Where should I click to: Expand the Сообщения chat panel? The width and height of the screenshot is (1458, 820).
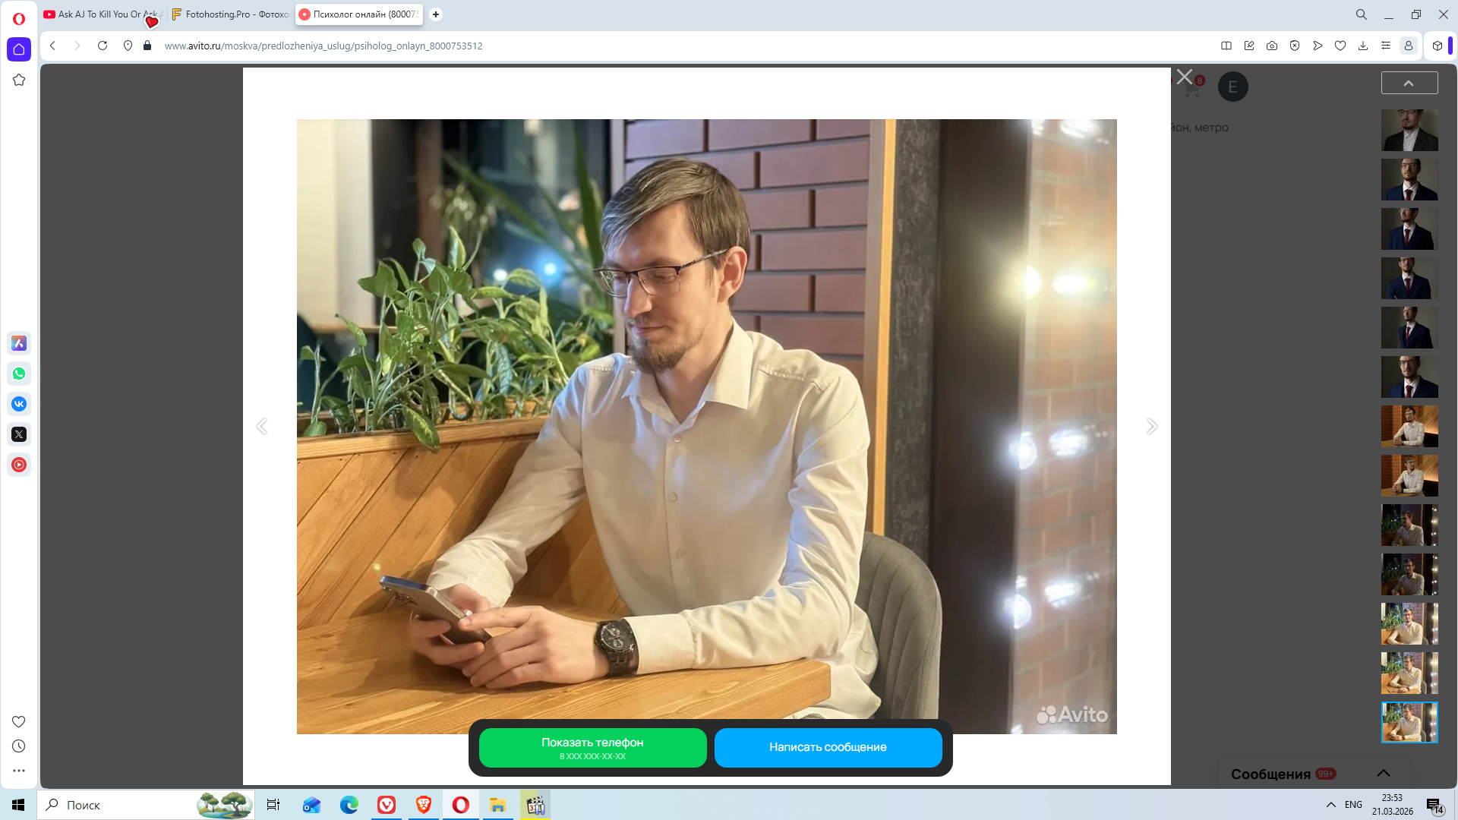coord(1383,773)
